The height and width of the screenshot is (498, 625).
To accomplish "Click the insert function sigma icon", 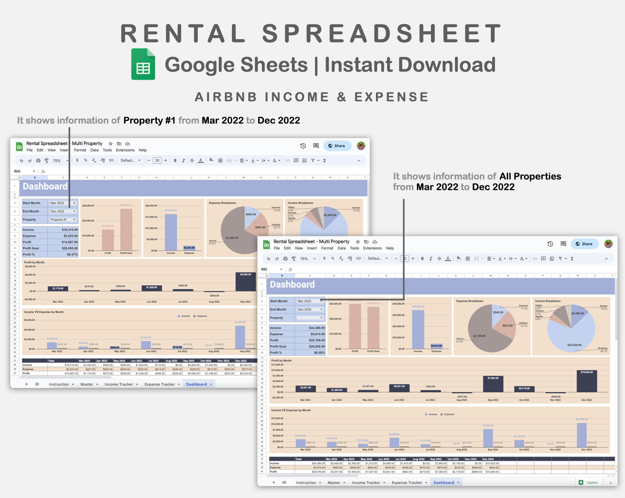I will pos(324,160).
